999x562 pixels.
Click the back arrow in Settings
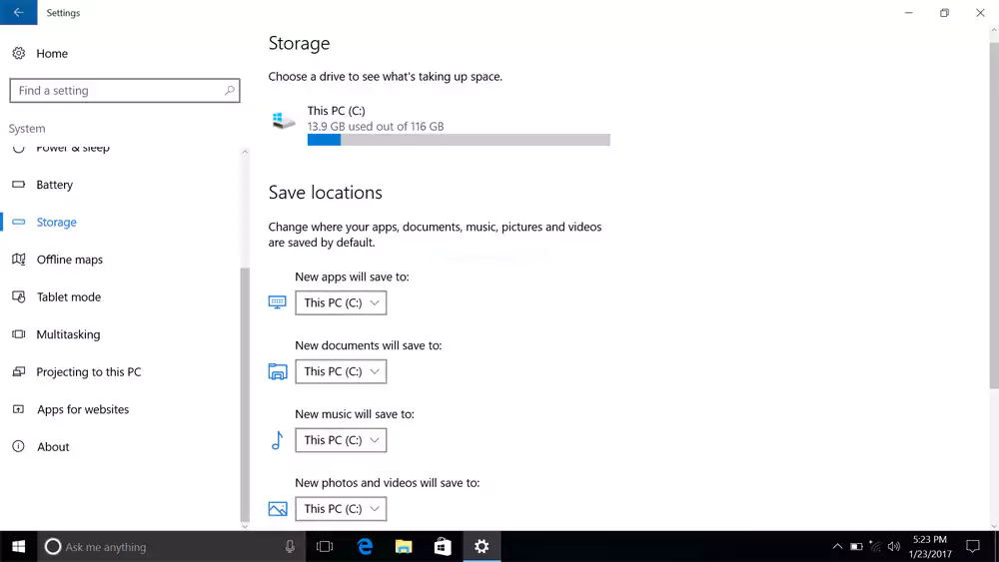tap(18, 13)
